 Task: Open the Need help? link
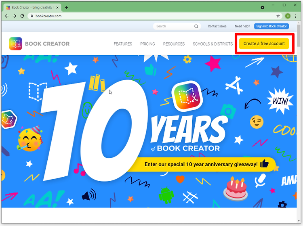[x=242, y=26]
